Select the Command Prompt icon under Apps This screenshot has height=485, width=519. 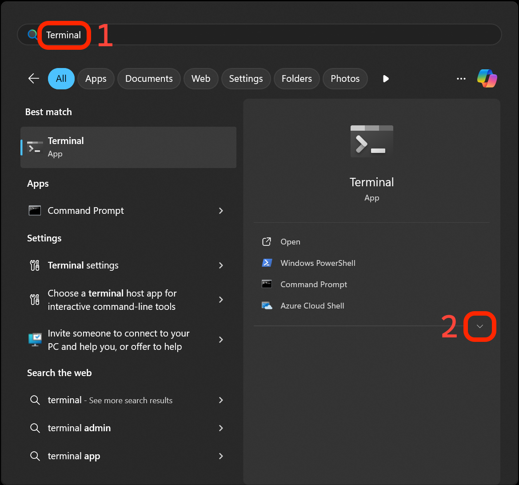[x=35, y=211]
